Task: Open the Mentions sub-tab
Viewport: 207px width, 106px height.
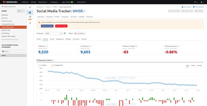Action: coord(84,39)
